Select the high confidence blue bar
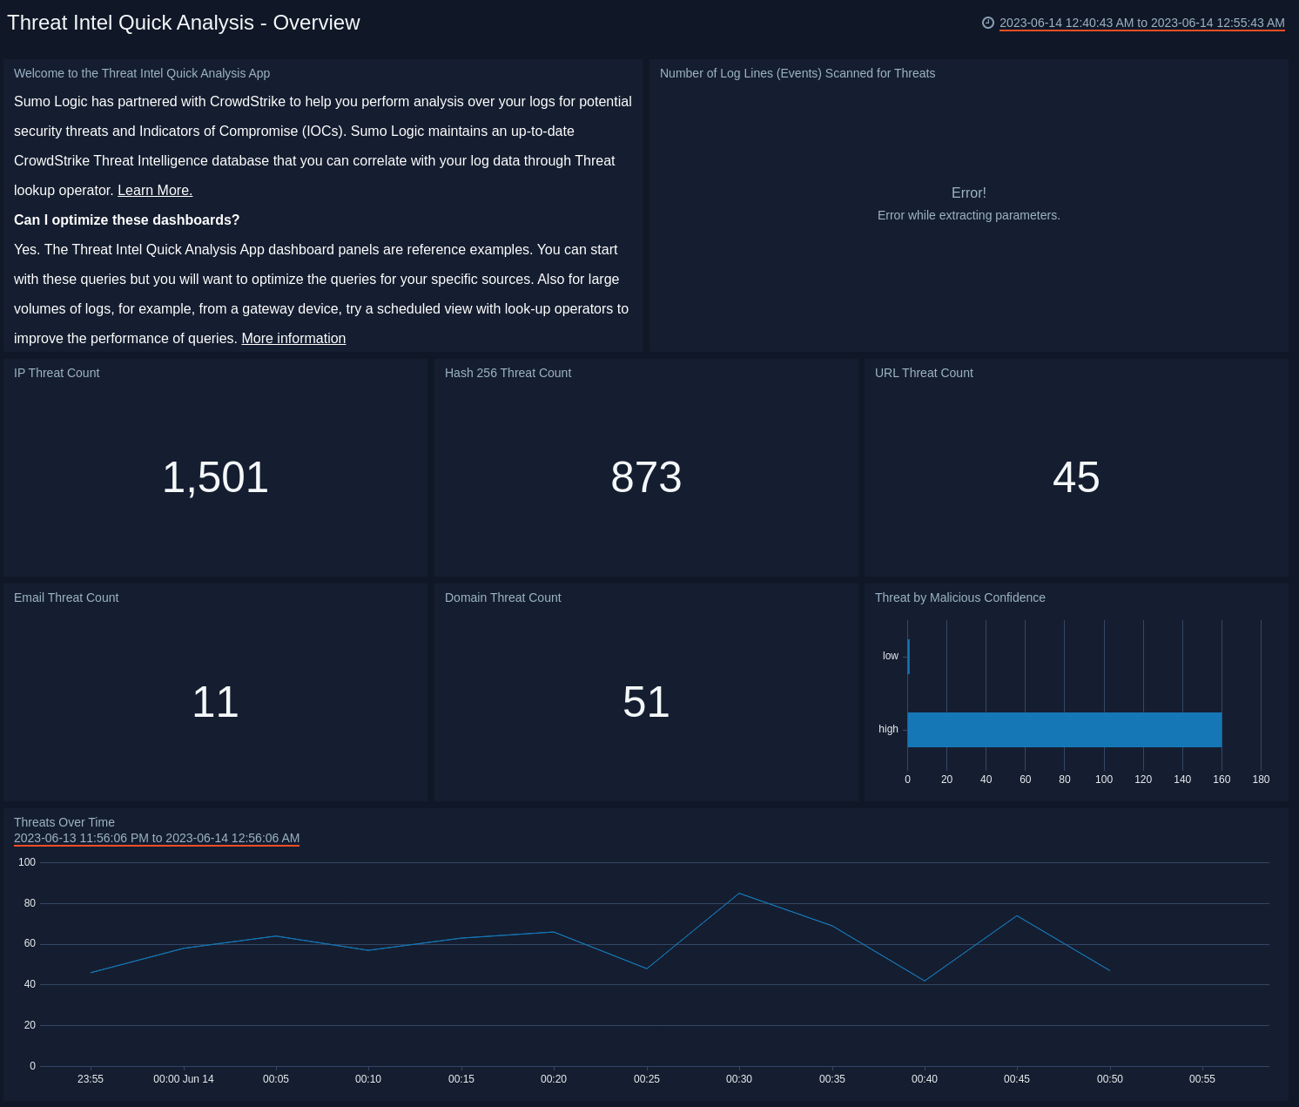 point(1062,729)
